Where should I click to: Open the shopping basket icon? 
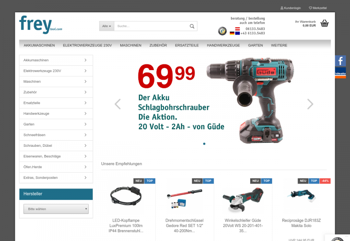click(324, 23)
